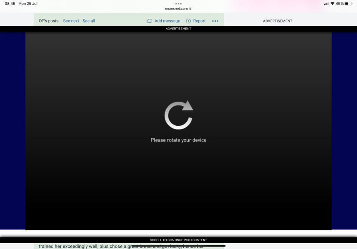Viewport: 357px width, 249px height.
Task: Tap the home indicator bar at bottom
Action: coord(178,246)
